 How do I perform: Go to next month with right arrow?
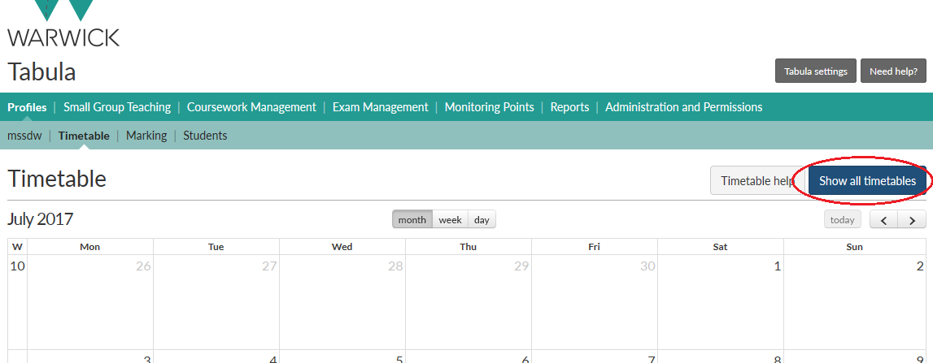coord(912,220)
